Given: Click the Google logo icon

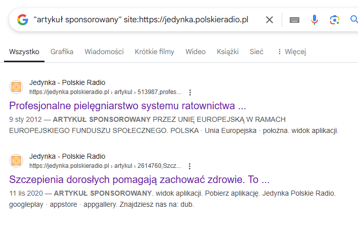Looking at the screenshot, I should [22, 20].
